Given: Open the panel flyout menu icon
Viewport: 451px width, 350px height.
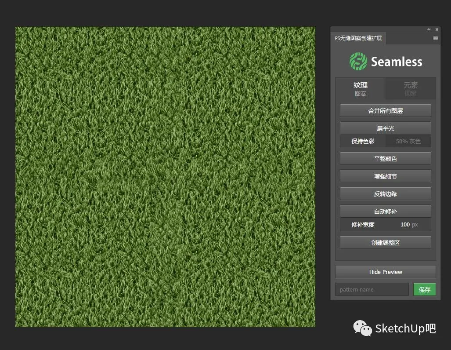Looking at the screenshot, I should (x=436, y=38).
